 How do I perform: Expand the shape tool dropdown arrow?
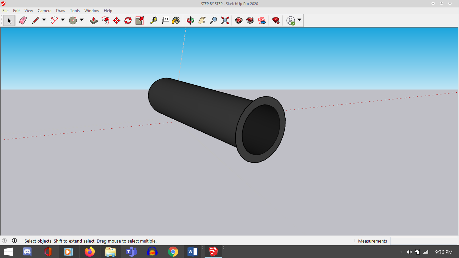point(82,20)
